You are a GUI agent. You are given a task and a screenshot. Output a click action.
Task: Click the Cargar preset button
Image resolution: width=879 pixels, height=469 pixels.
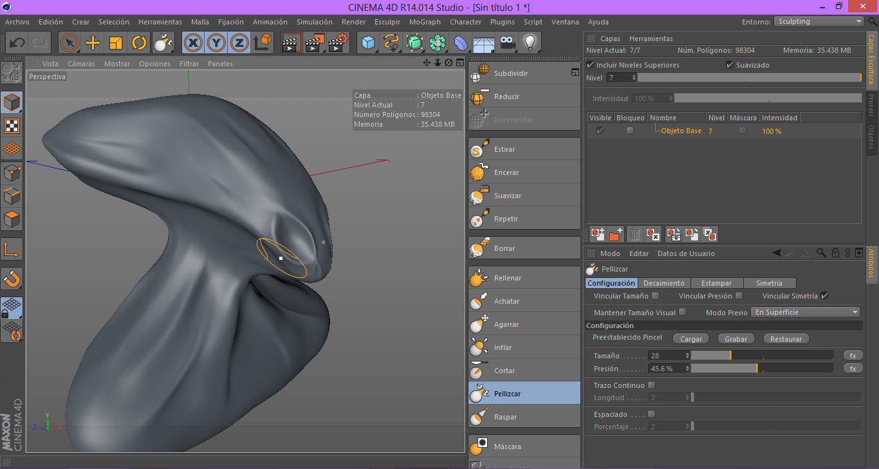click(691, 339)
